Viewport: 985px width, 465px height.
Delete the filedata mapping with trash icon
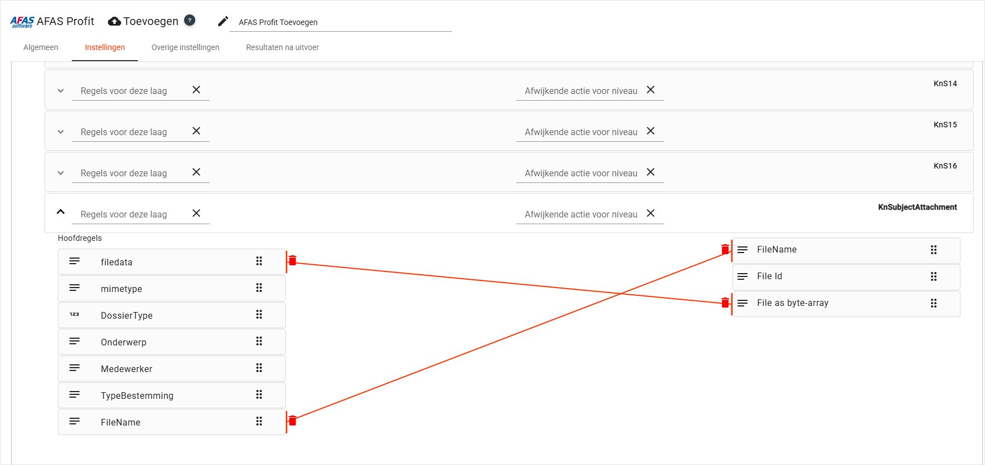[x=293, y=260]
